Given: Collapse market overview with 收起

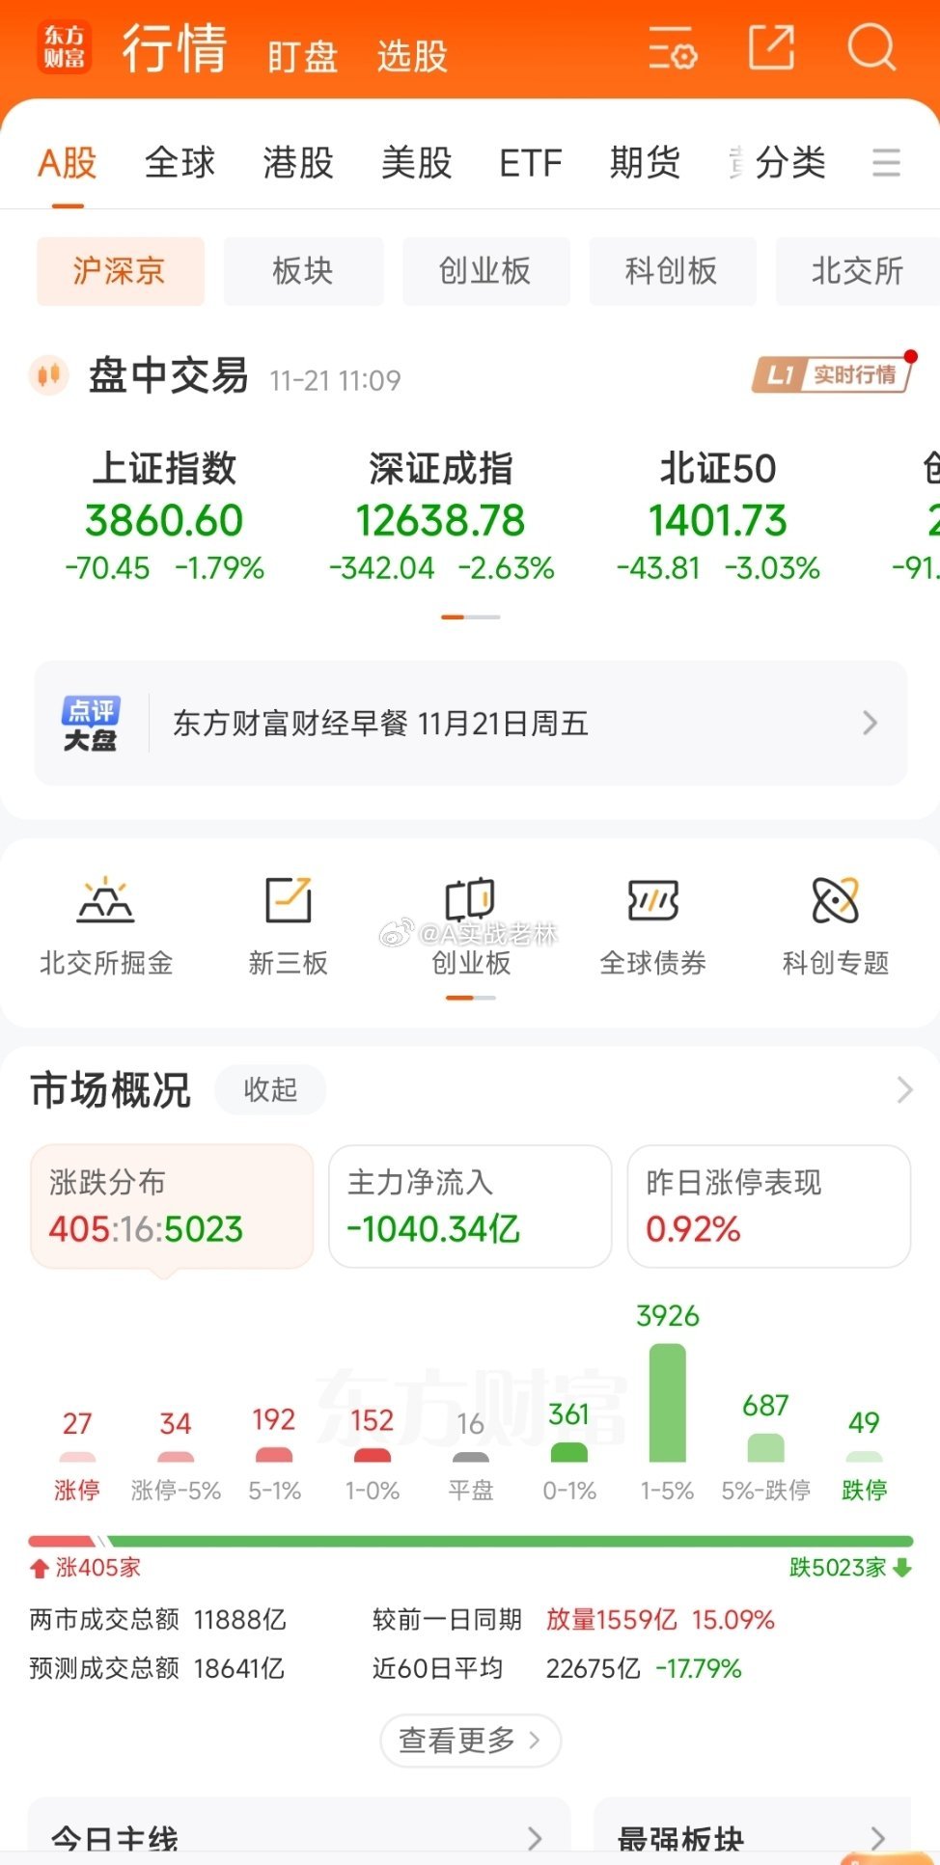Looking at the screenshot, I should tap(270, 1090).
